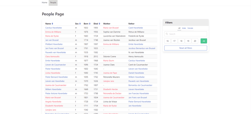Select father text Henry Aernoudts
Viewport: 251px width, 114px height.
tap(136, 56)
